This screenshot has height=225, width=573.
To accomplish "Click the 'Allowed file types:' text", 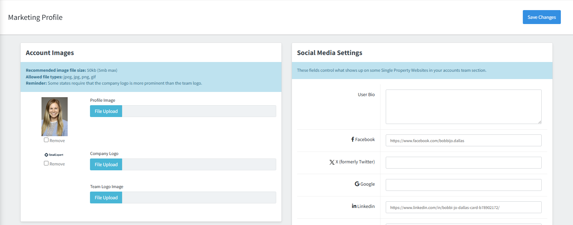I will [x=44, y=77].
